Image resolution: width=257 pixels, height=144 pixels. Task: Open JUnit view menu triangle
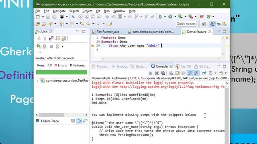pyautogui.click(x=40, y=52)
